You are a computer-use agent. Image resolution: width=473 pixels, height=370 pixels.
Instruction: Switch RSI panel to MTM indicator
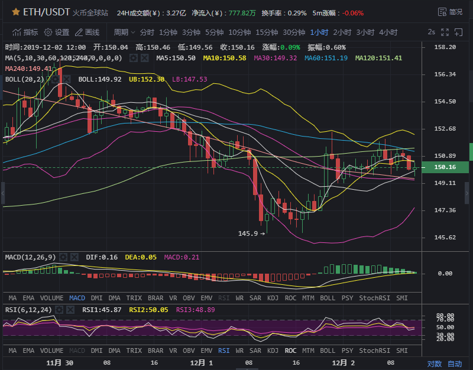tap(308, 350)
